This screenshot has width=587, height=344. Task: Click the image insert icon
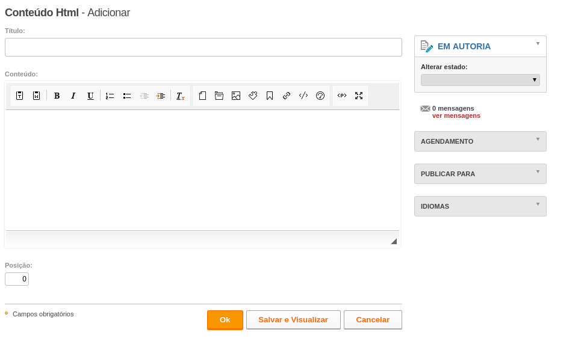pos(236,96)
